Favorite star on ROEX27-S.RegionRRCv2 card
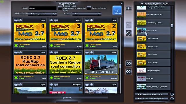Screen dimensions: 186x104 coord(51,53)
